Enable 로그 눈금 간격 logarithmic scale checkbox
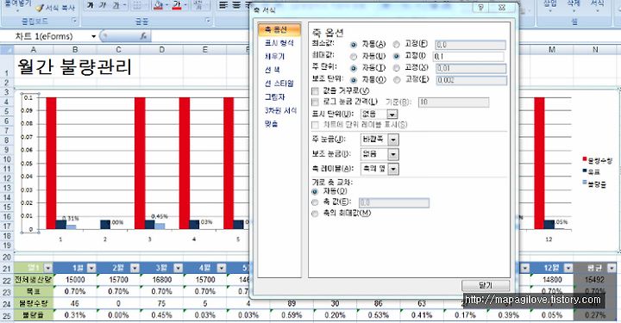The height and width of the screenshot is (323, 621). tap(316, 102)
